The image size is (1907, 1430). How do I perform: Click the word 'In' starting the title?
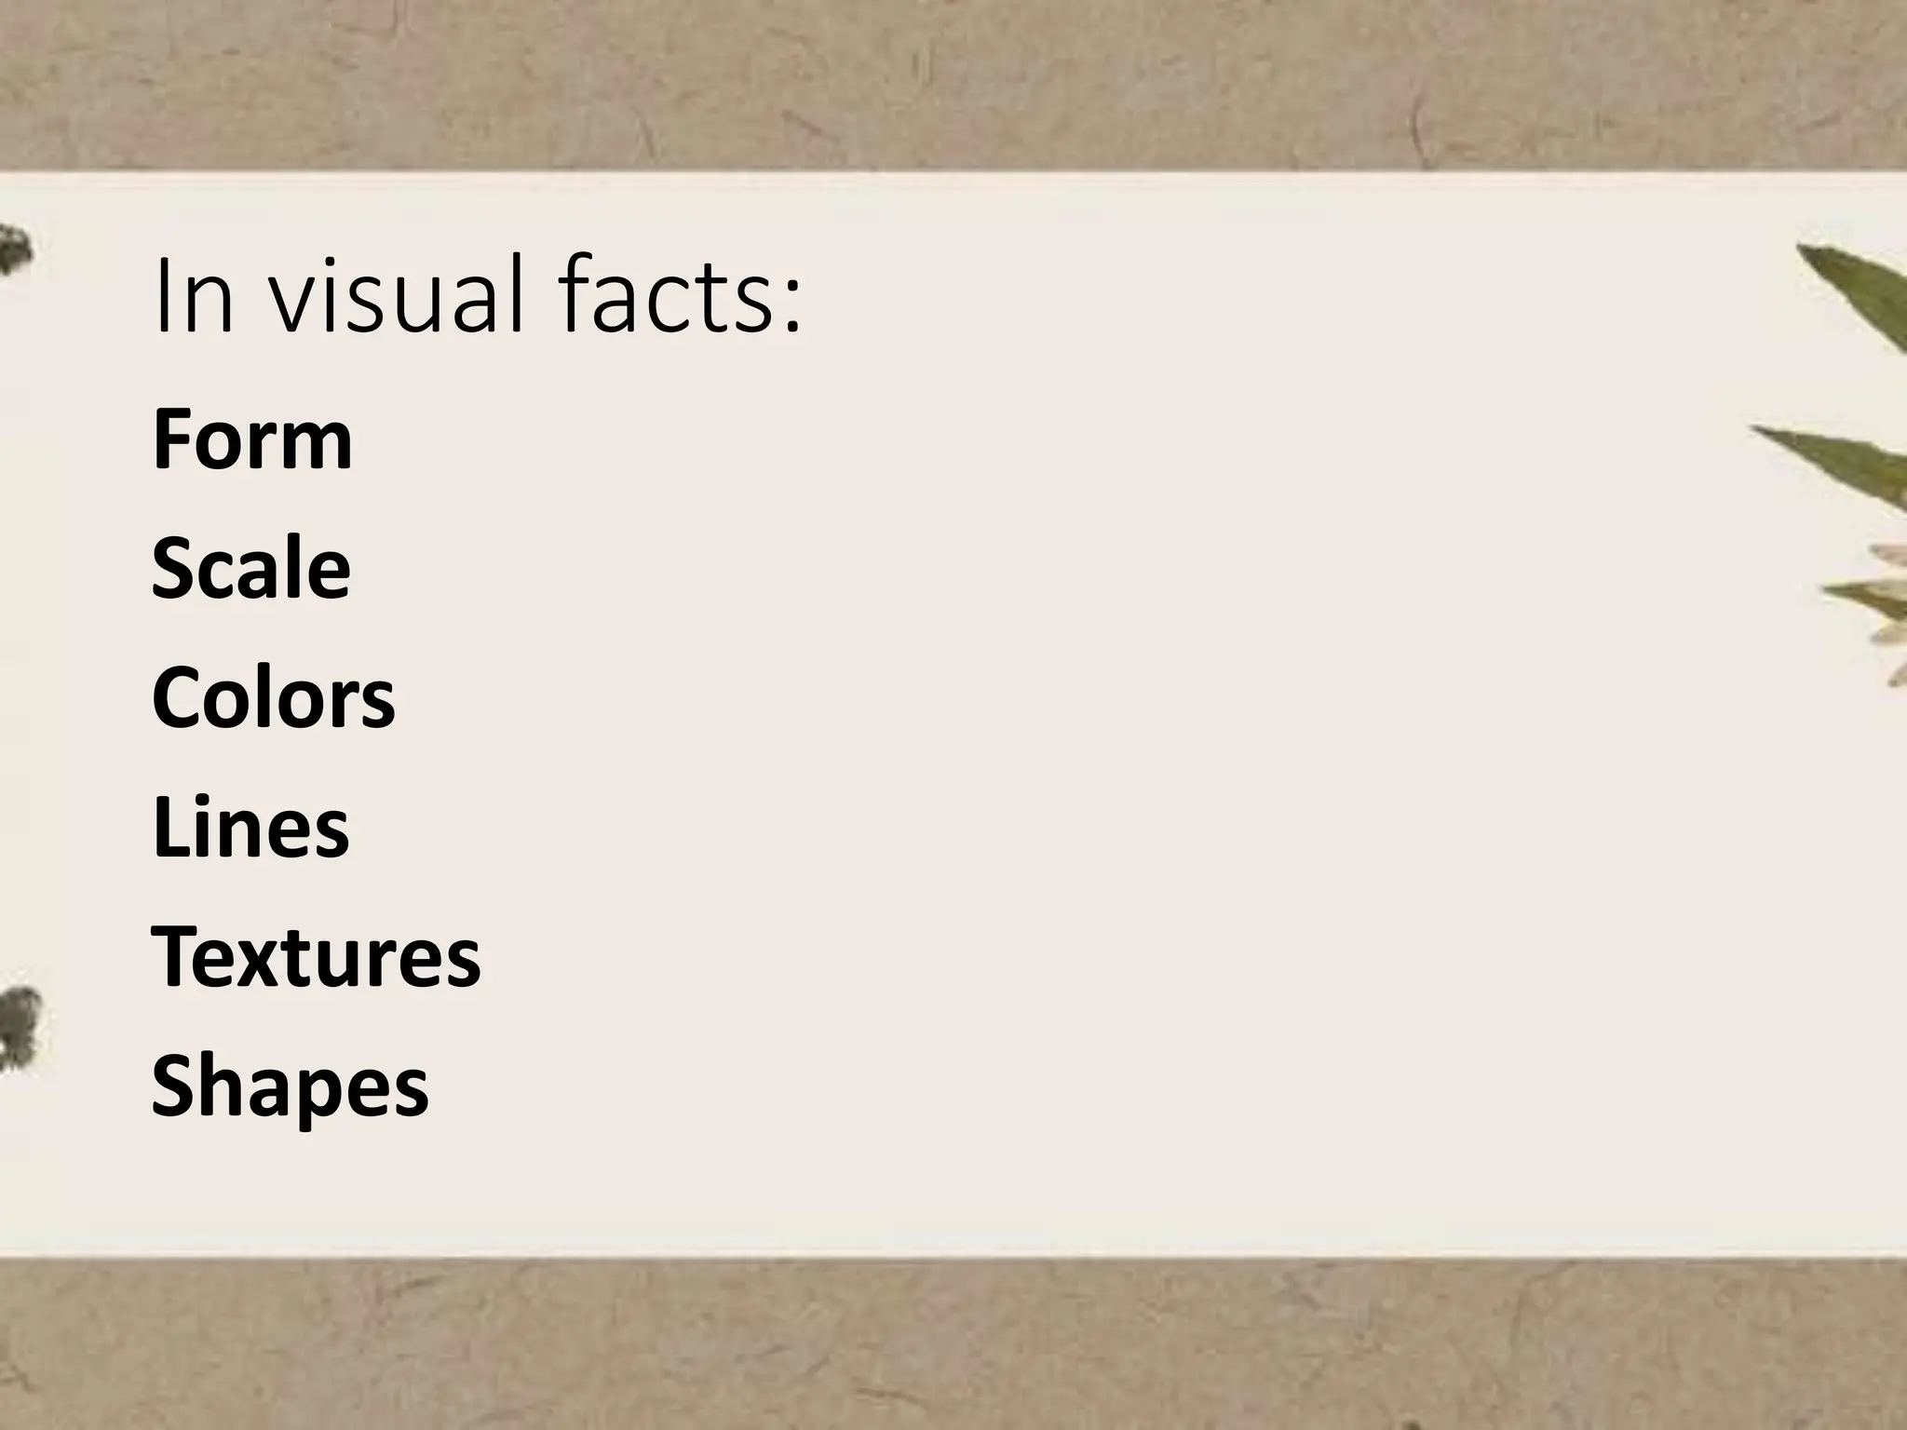(x=193, y=294)
